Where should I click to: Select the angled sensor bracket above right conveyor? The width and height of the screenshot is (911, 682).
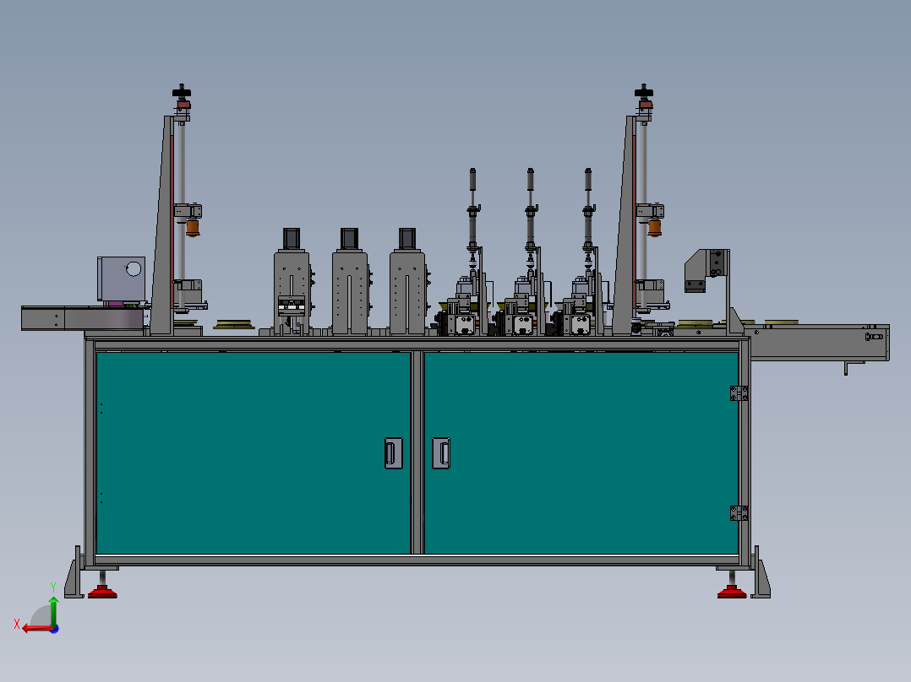point(706,270)
